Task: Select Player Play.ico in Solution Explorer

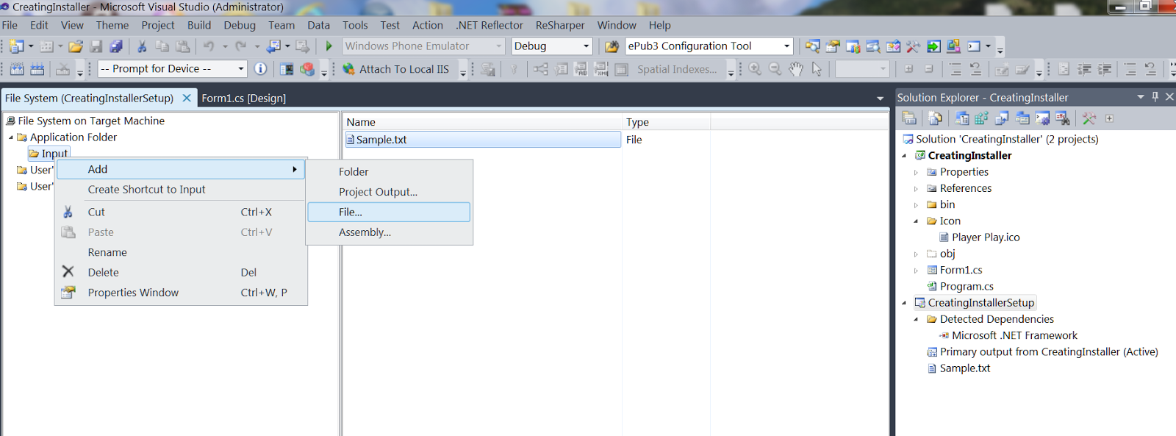Action: (985, 237)
